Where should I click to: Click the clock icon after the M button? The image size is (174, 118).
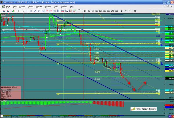(134, 11)
